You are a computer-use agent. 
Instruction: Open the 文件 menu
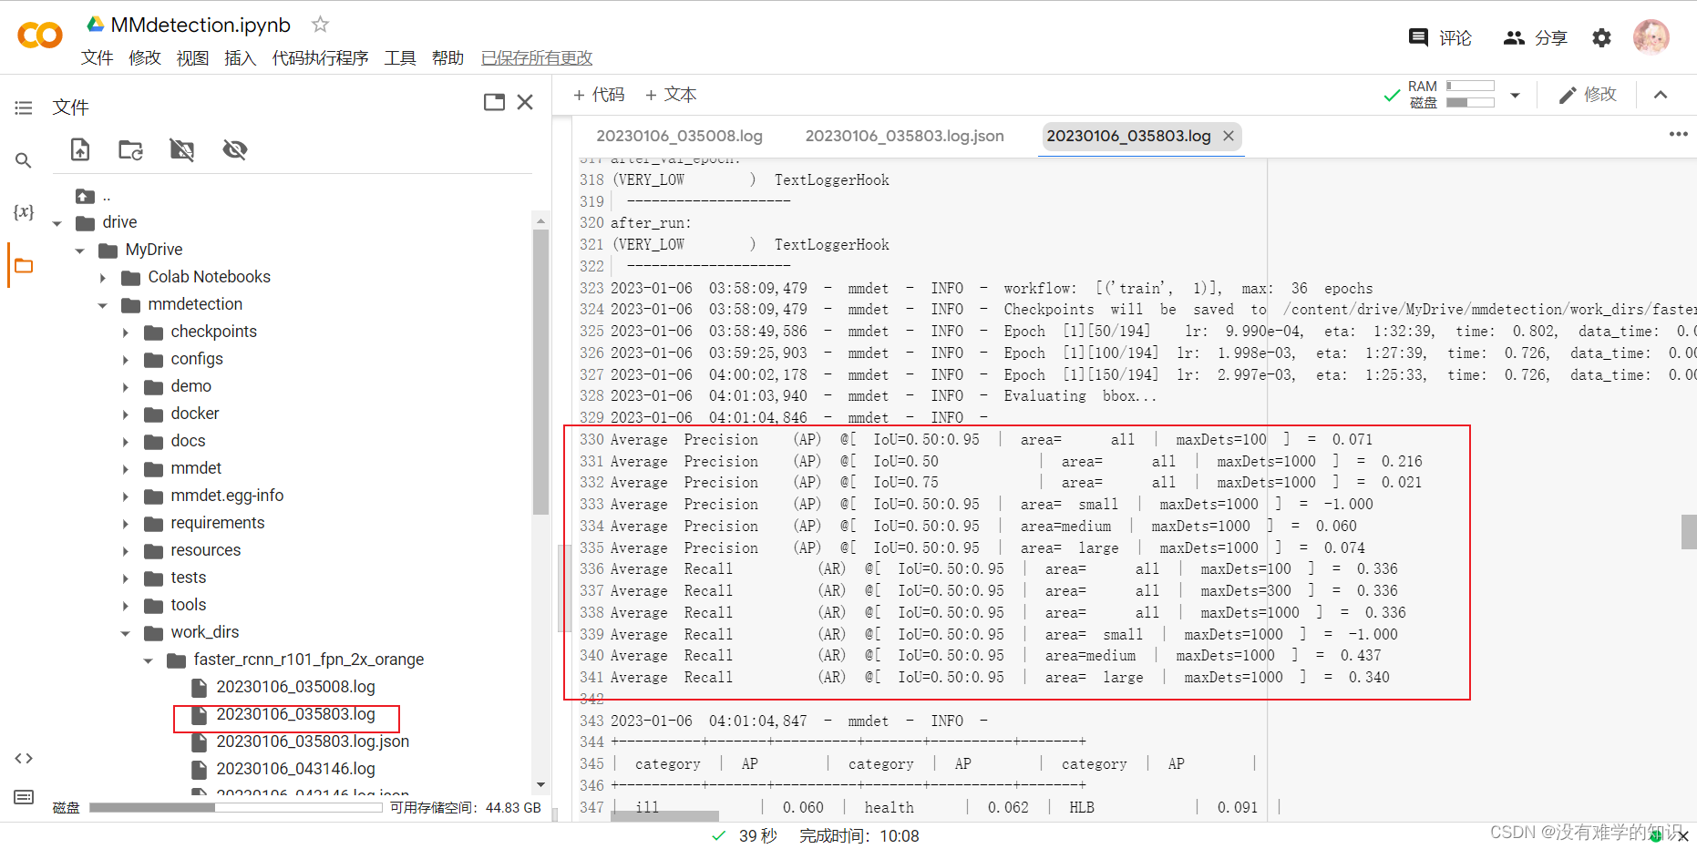97,58
